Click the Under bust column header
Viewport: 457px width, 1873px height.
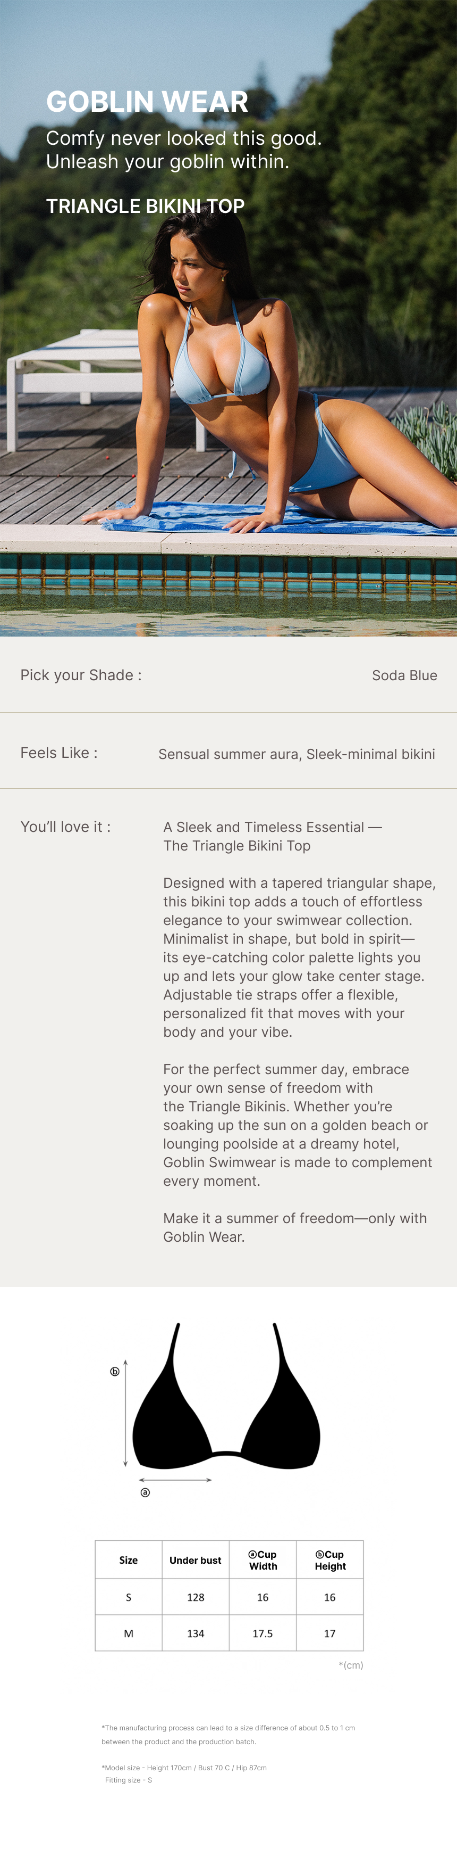[195, 1560]
